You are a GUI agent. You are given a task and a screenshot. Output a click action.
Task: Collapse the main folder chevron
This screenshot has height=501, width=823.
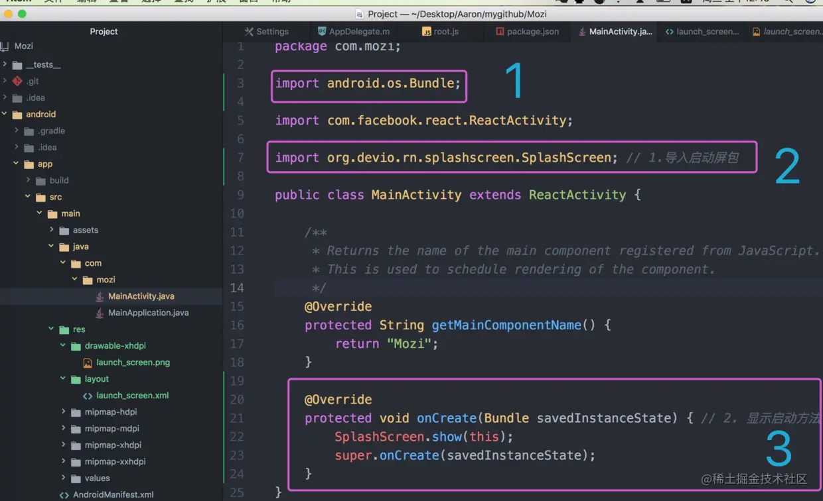pos(40,213)
